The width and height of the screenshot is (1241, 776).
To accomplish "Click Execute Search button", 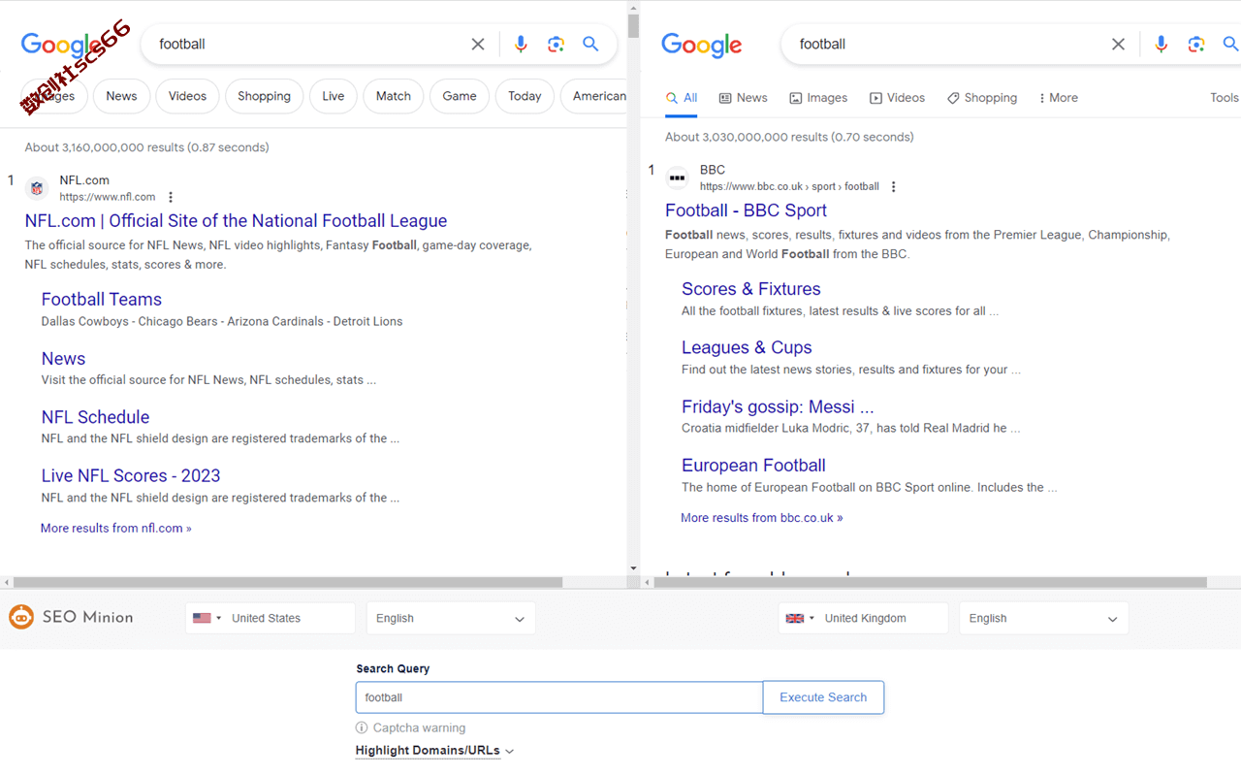I will click(x=823, y=697).
